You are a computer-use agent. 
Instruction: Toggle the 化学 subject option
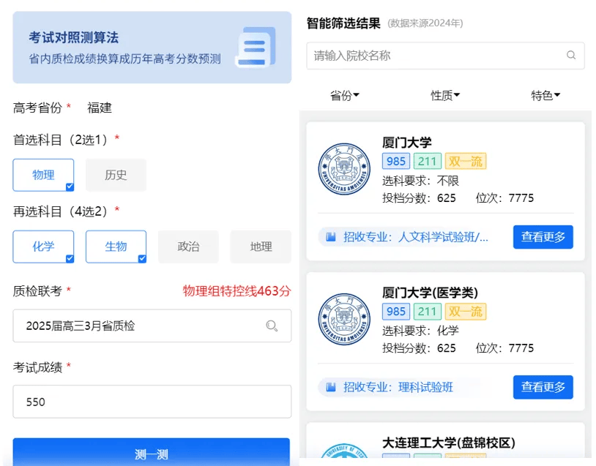(x=43, y=247)
